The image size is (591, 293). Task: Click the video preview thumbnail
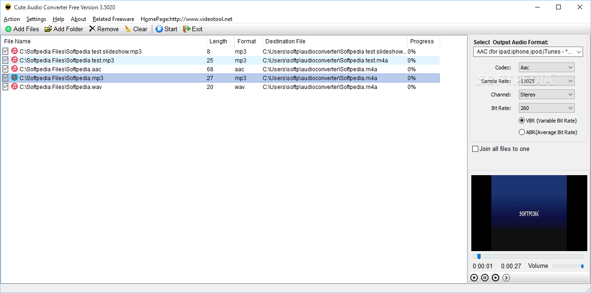pos(529,213)
